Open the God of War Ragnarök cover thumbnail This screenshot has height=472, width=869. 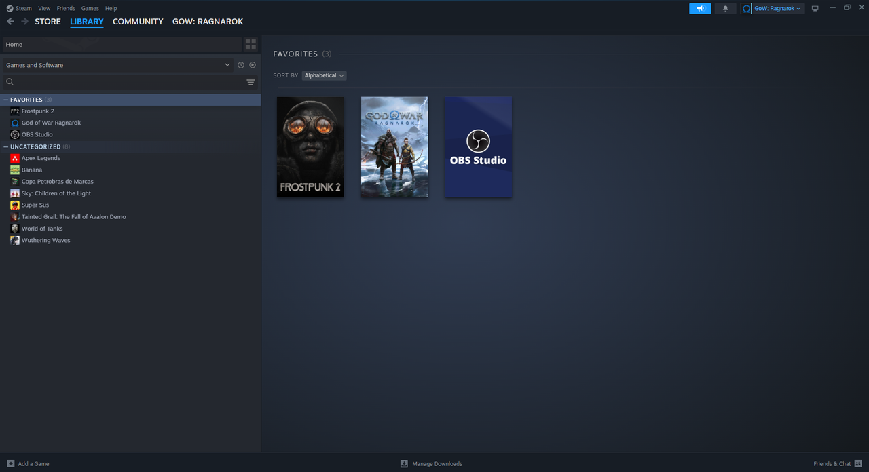tap(394, 147)
